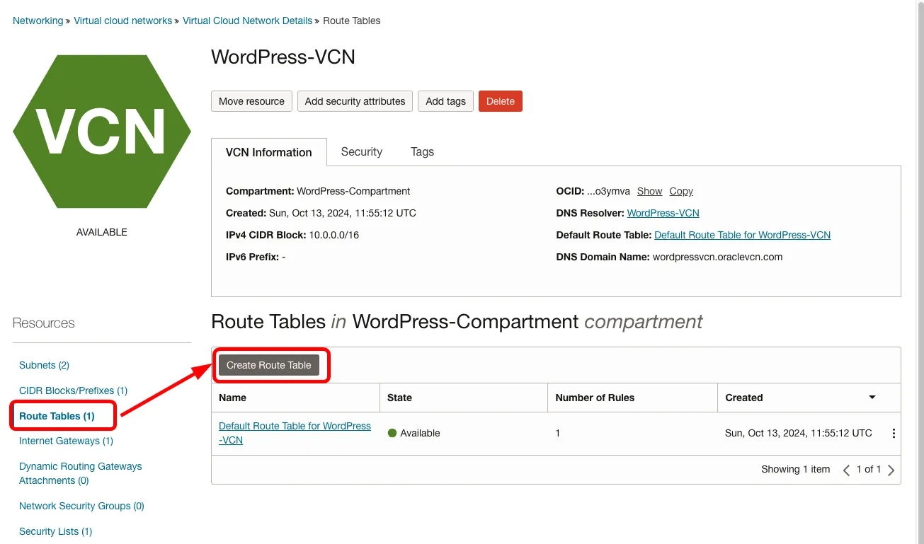Click the WordPress-Compartment compartment value
Viewport: 924px width, 544px height.
[353, 191]
